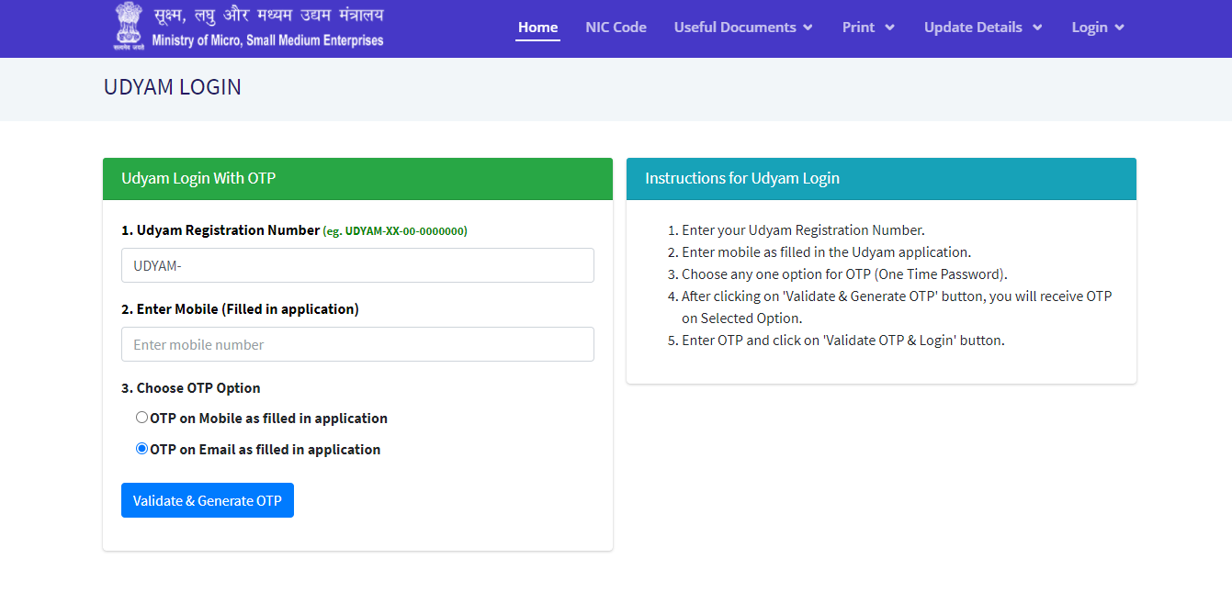Click the UDYAM LOGIN page heading
1232x592 pixels.
(173, 87)
